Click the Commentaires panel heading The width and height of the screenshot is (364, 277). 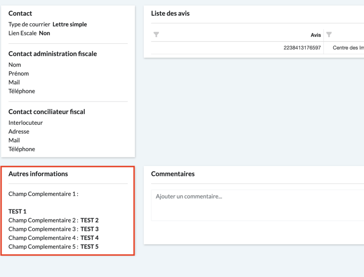172,174
